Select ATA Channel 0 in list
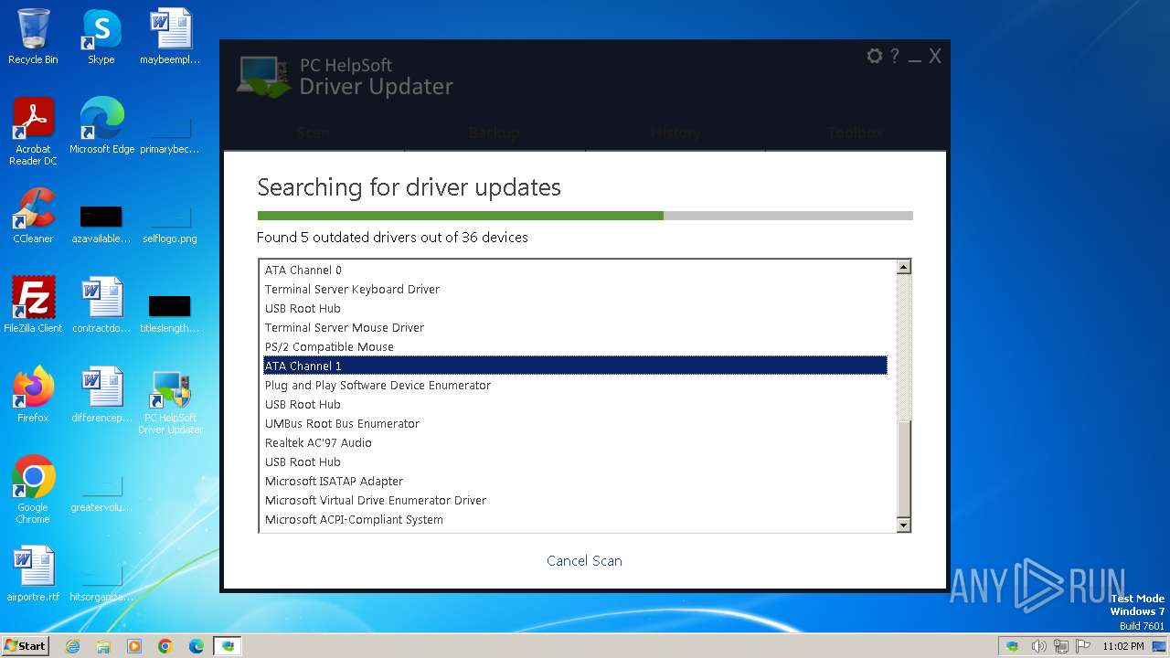 [x=573, y=271]
